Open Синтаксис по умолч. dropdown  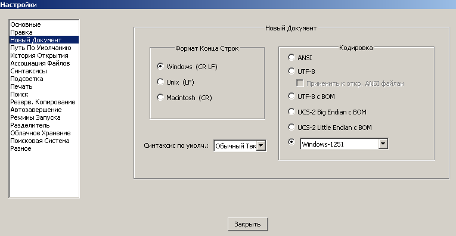point(262,145)
